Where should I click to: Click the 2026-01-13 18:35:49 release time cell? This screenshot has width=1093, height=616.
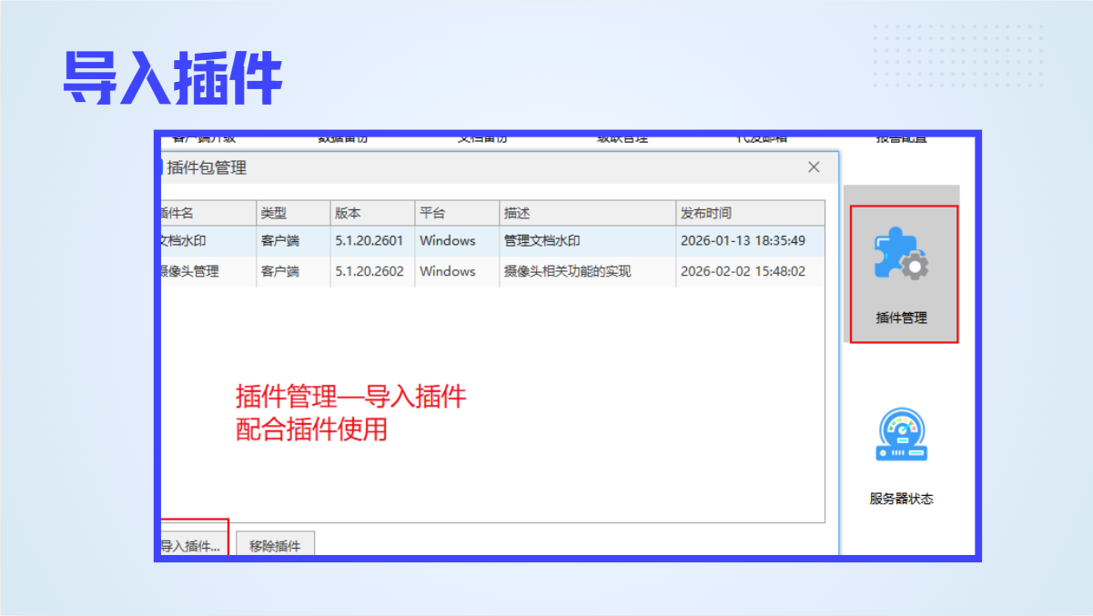point(743,241)
